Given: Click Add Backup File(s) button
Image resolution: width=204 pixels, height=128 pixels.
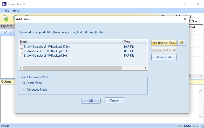Looking at the screenshot, I should 164,43.
